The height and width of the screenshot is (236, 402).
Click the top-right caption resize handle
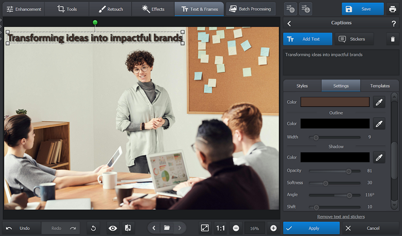coord(183,32)
